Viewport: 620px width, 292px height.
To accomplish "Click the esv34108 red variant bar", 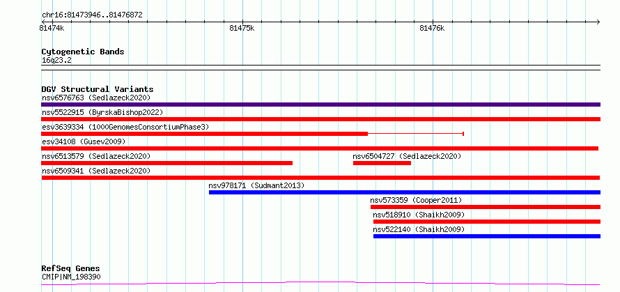I will [x=320, y=148].
